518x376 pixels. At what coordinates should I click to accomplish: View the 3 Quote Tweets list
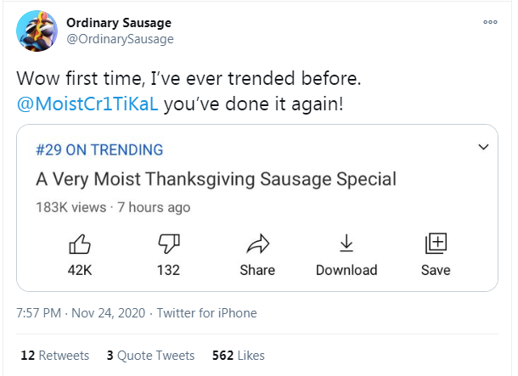pos(150,356)
